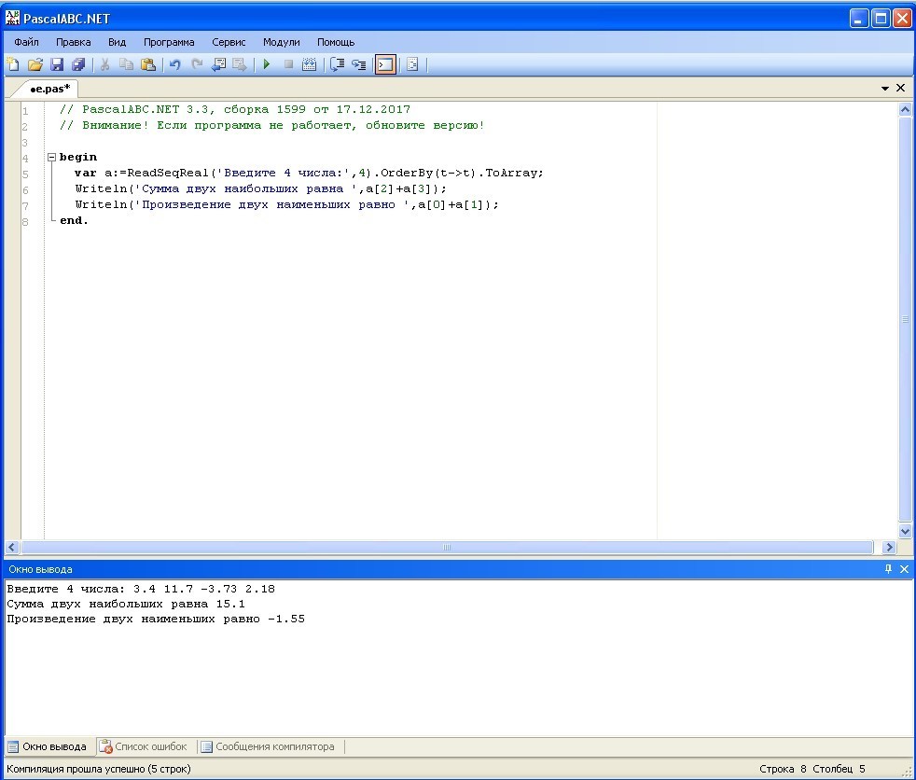Close the e.pas editor tab

900,88
